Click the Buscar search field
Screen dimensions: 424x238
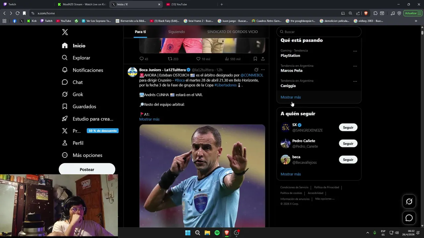tap(319, 32)
